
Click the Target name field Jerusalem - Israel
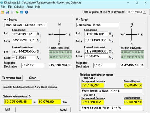[98, 25]
